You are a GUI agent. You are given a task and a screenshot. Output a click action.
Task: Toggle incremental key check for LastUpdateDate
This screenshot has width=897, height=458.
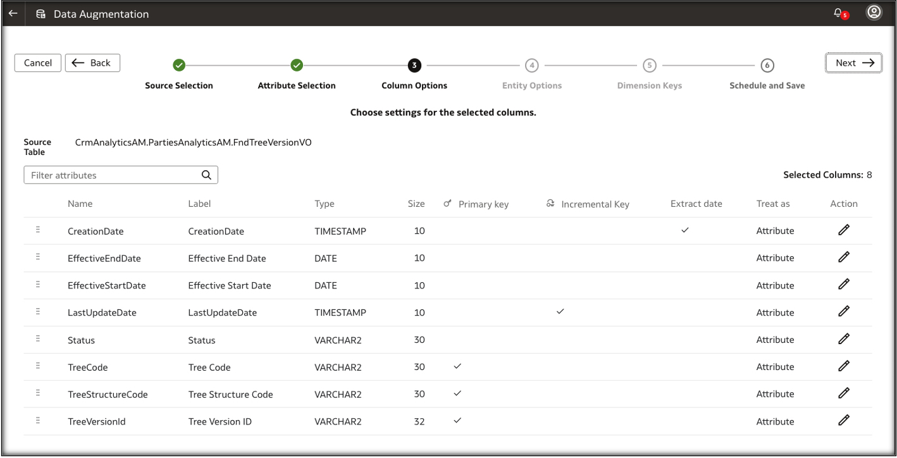point(560,312)
